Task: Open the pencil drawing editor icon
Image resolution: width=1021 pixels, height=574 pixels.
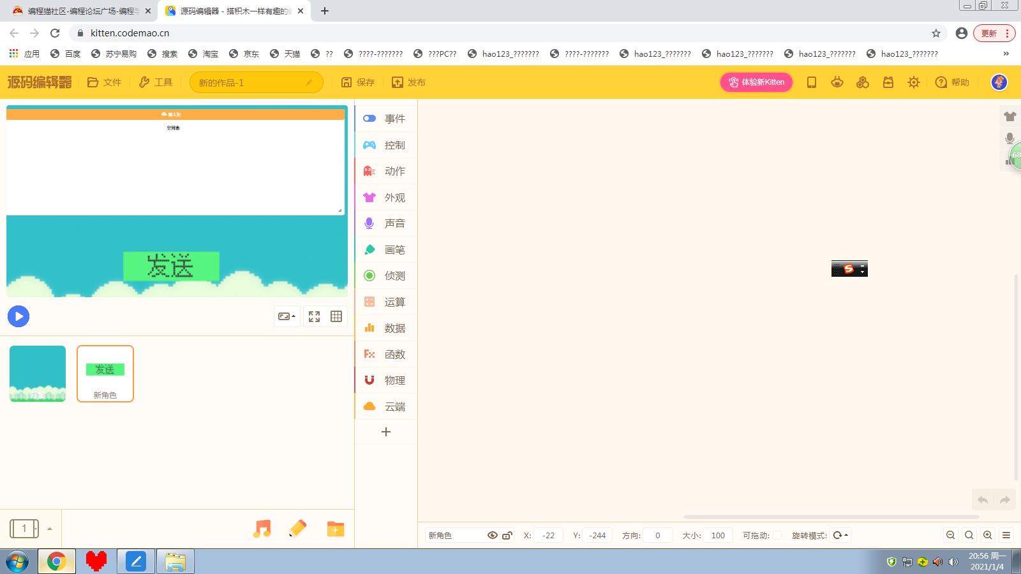Action: coord(297,528)
